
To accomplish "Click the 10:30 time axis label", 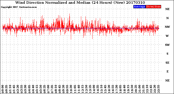I will pos(71,89).
